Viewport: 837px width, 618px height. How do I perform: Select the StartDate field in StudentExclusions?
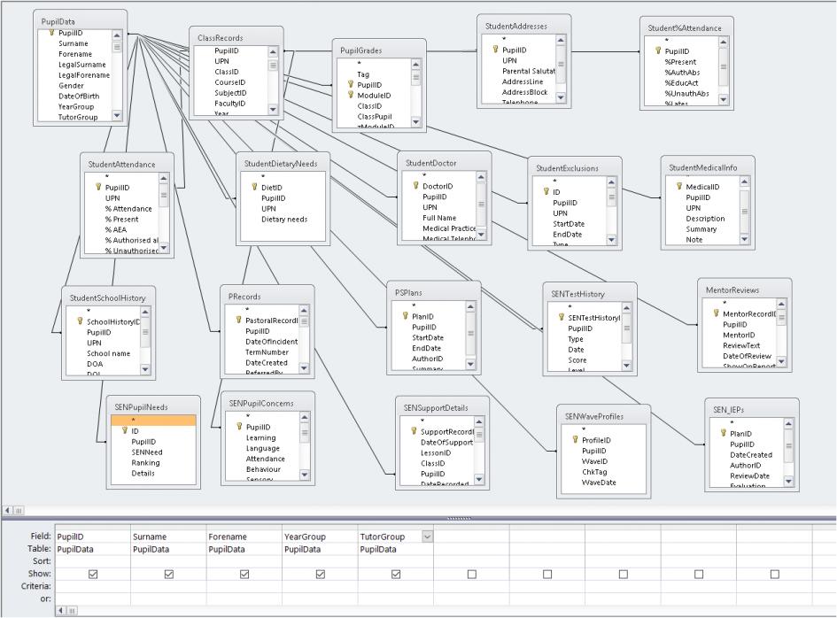(x=569, y=224)
